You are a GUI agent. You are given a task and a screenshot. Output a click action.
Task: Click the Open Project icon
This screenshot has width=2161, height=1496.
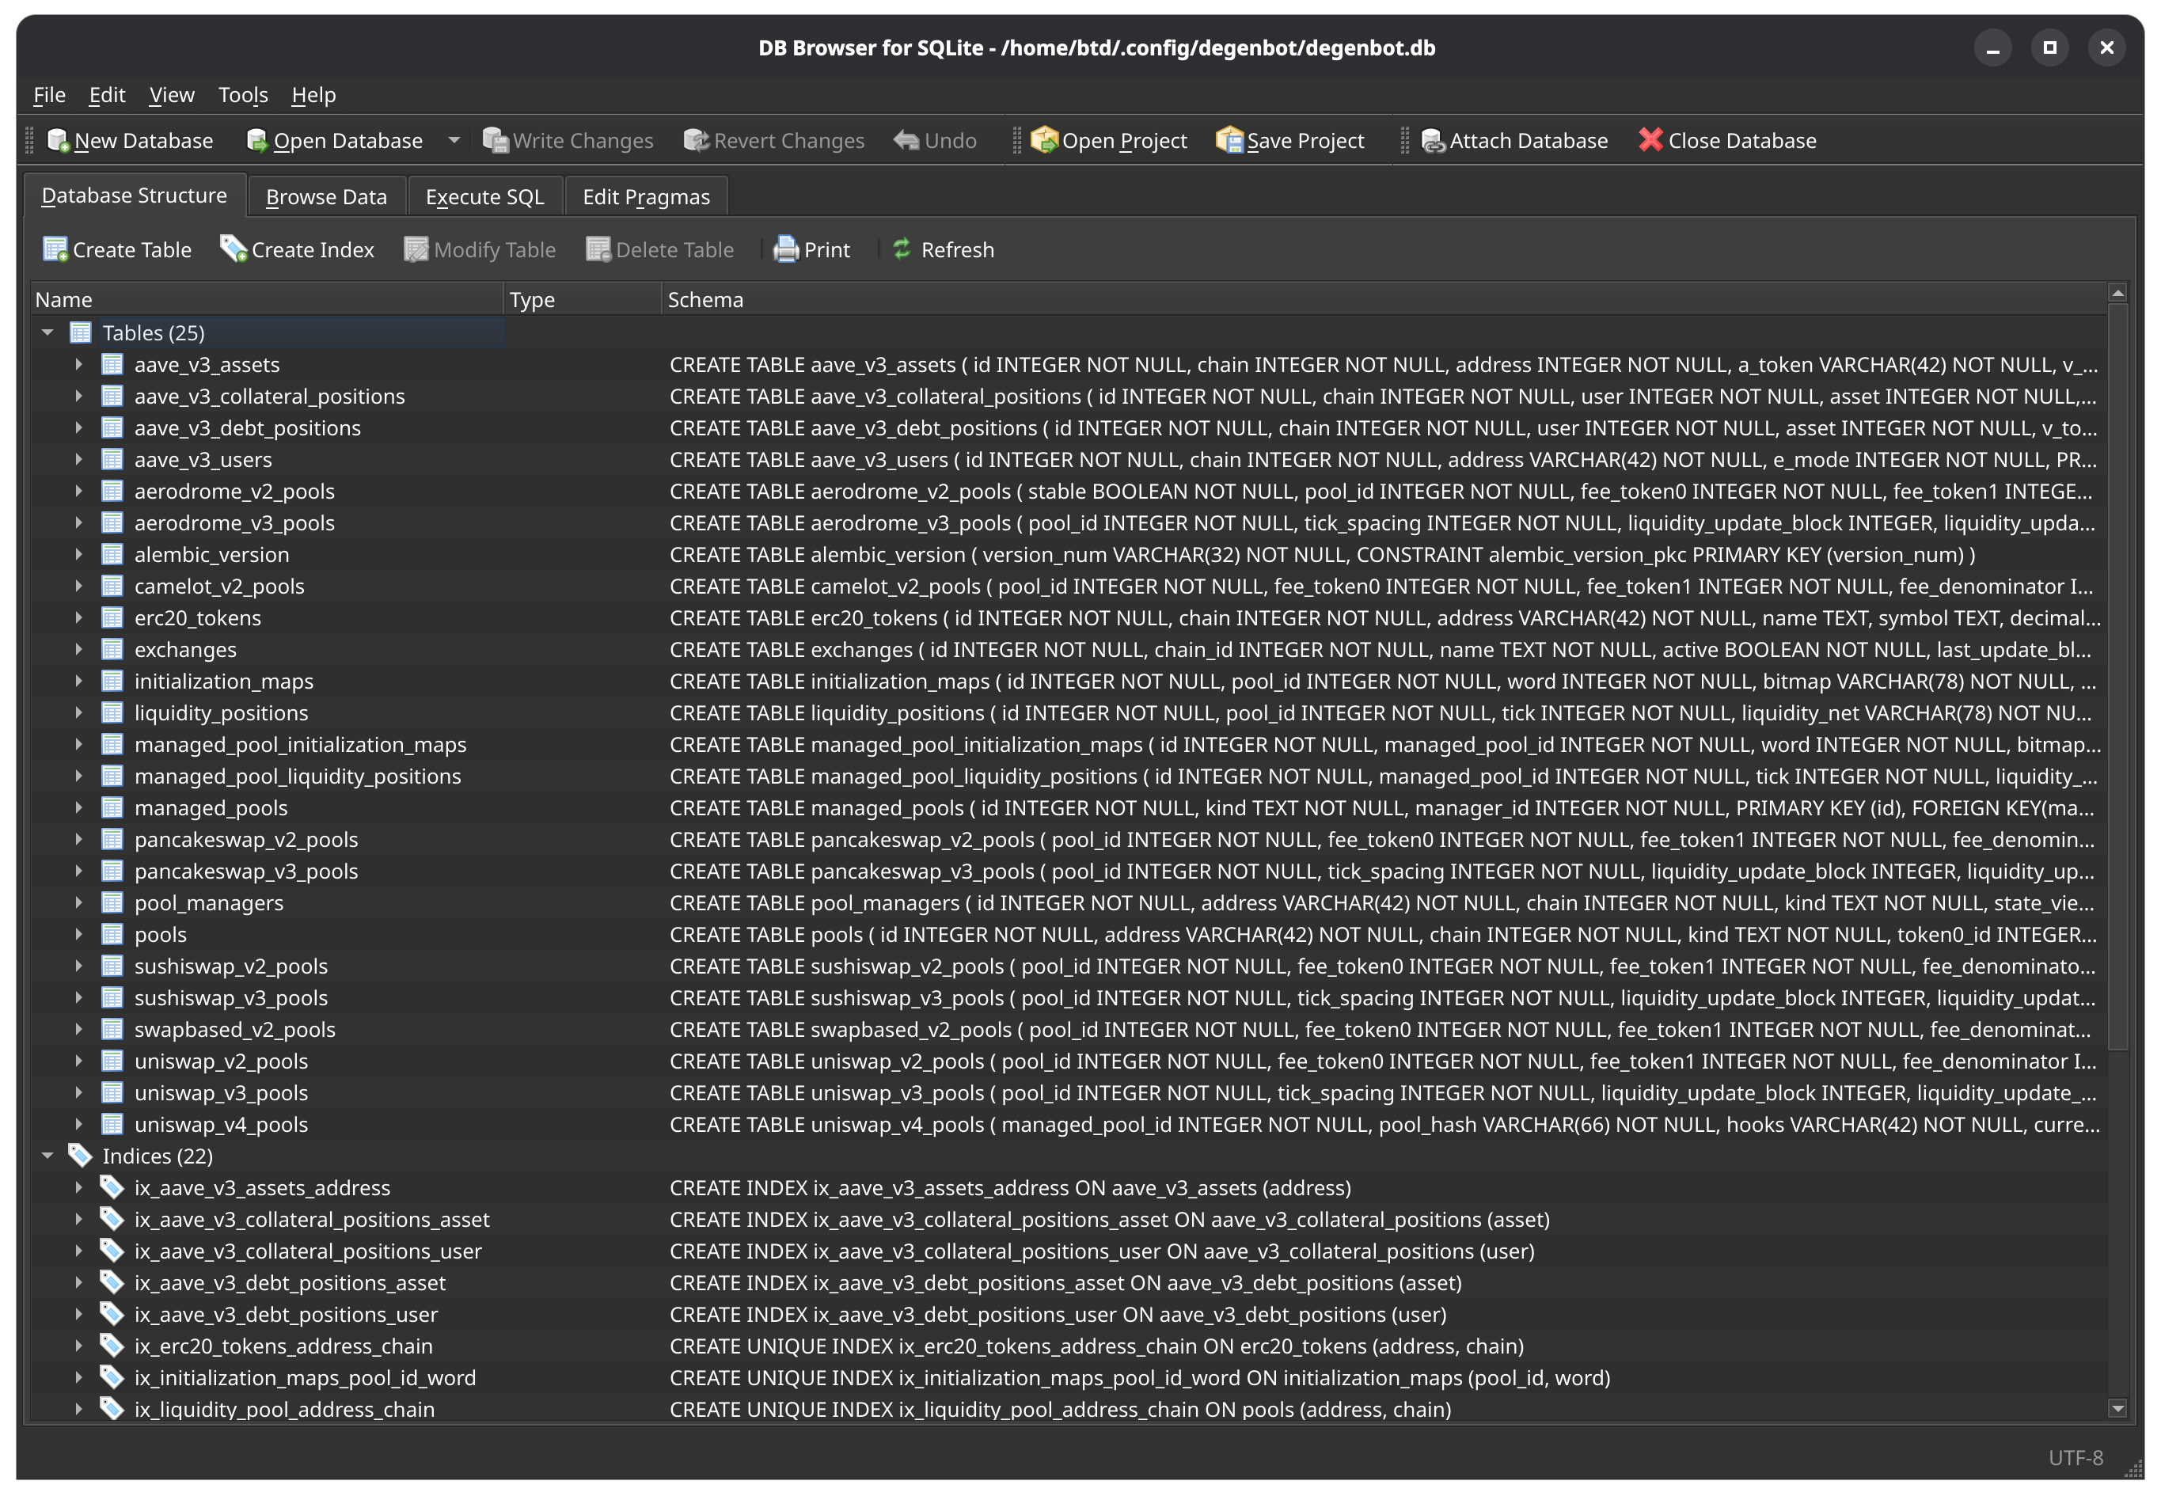click(1043, 141)
